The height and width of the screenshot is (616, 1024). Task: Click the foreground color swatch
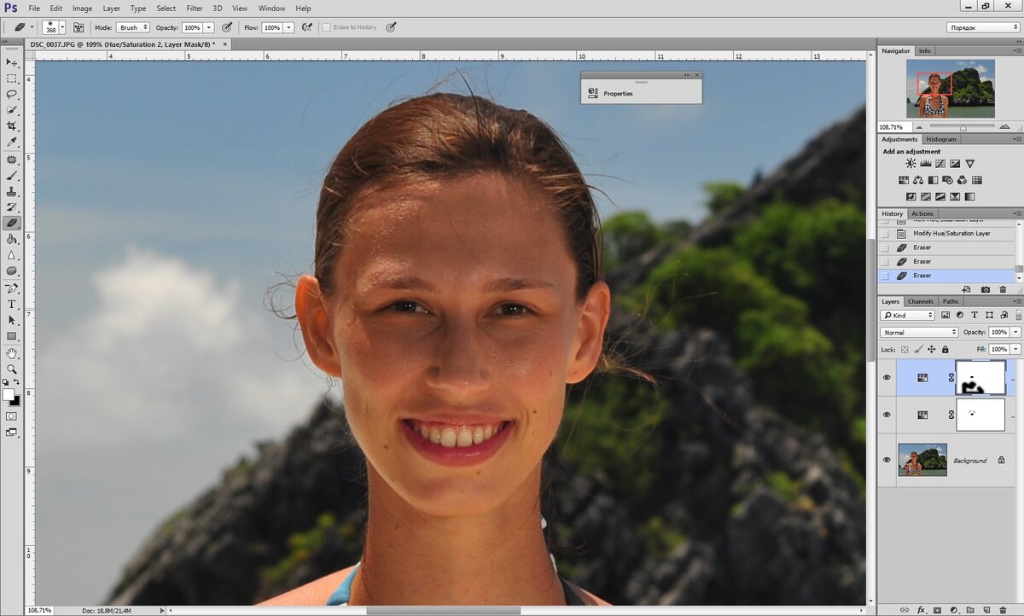[9, 394]
